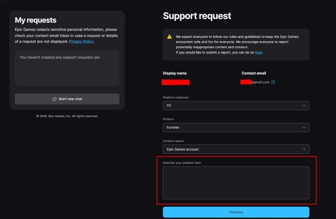The height and width of the screenshot is (219, 336).
Task: Open the Platform dropdown showing PC
Action: pos(235,105)
